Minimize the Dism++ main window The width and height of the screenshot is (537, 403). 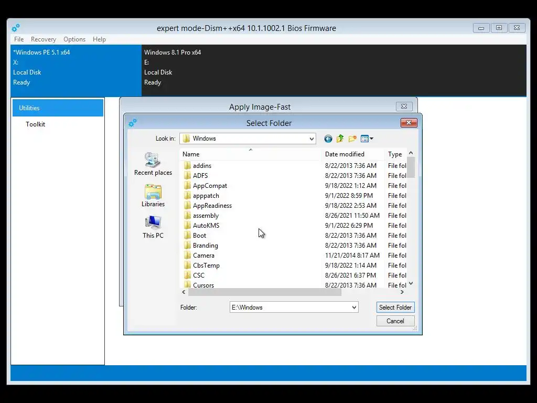pos(481,28)
